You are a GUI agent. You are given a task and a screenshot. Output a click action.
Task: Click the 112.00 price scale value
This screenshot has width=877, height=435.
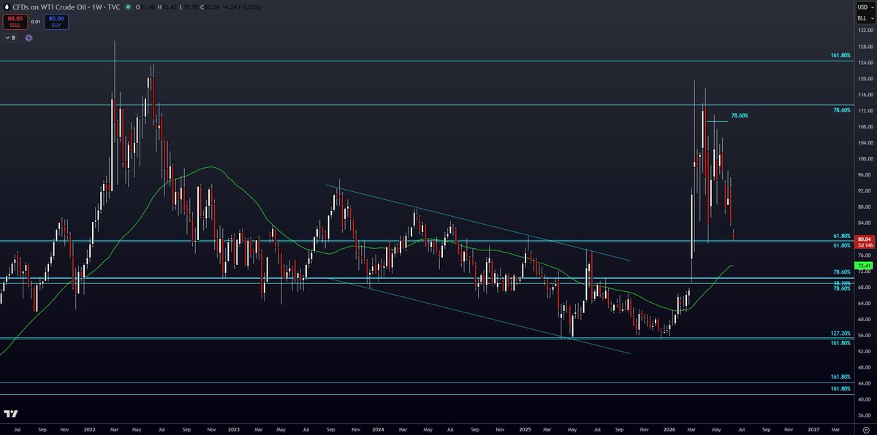(x=865, y=111)
